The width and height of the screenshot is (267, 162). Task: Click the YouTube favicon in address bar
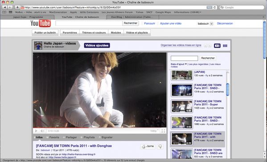22,7
